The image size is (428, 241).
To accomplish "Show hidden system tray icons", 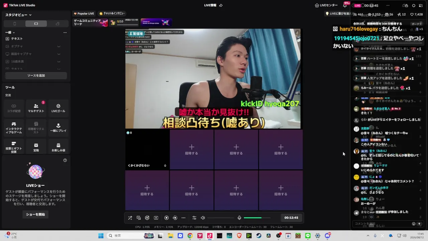I will pyautogui.click(x=368, y=236).
